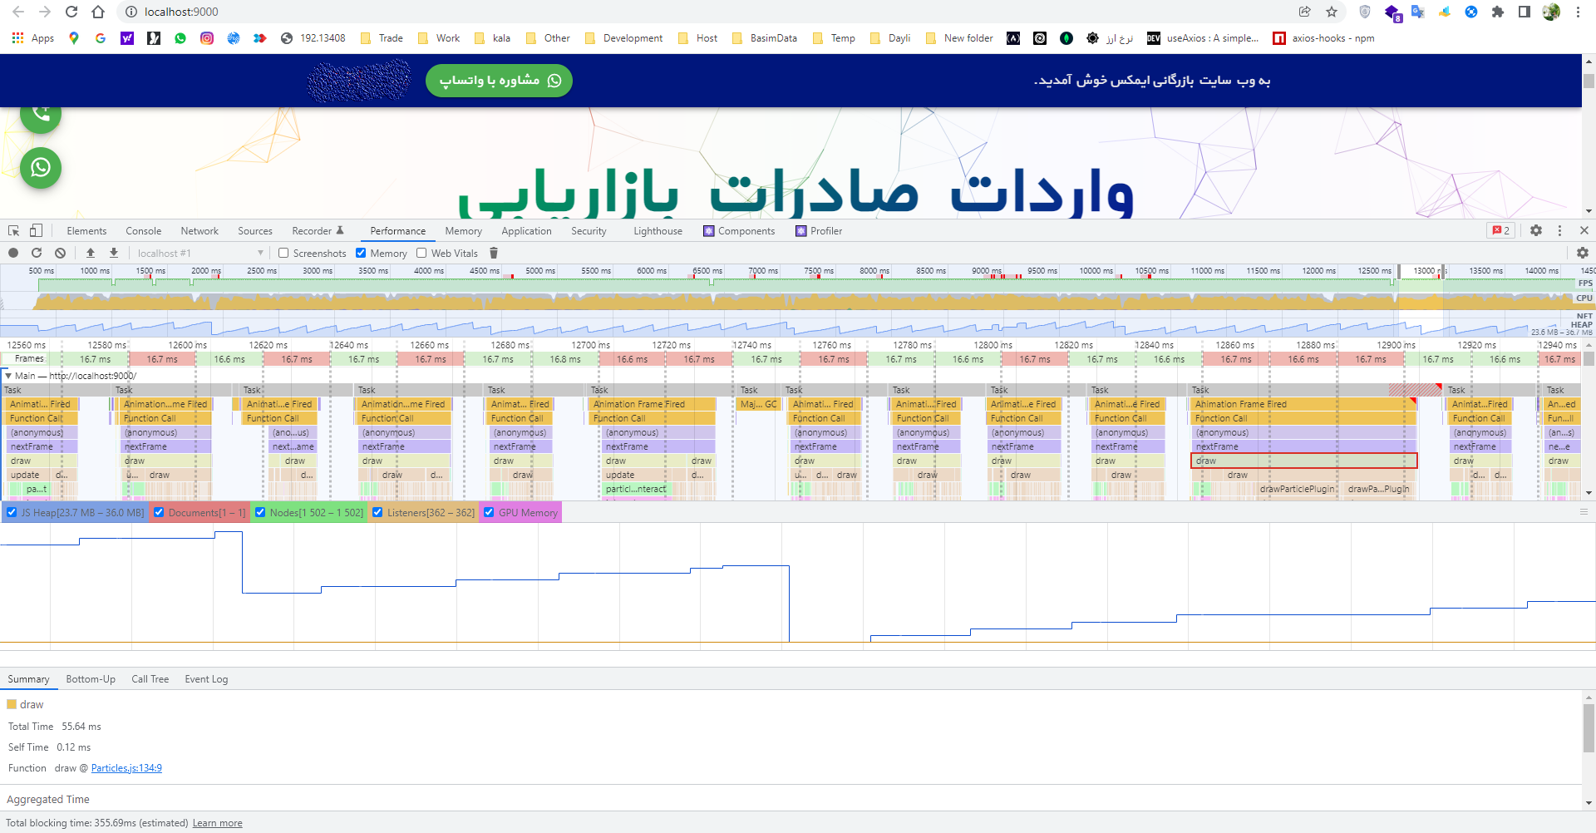Screen dimensions: 1596x833
Task: Uncheck the GPU Memory counter
Action: click(489, 512)
